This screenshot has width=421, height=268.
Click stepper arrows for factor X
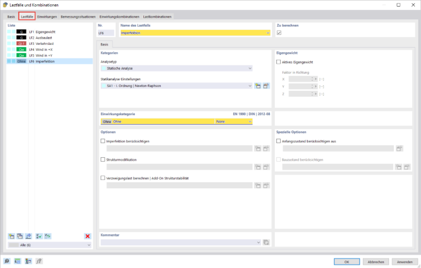312,79
